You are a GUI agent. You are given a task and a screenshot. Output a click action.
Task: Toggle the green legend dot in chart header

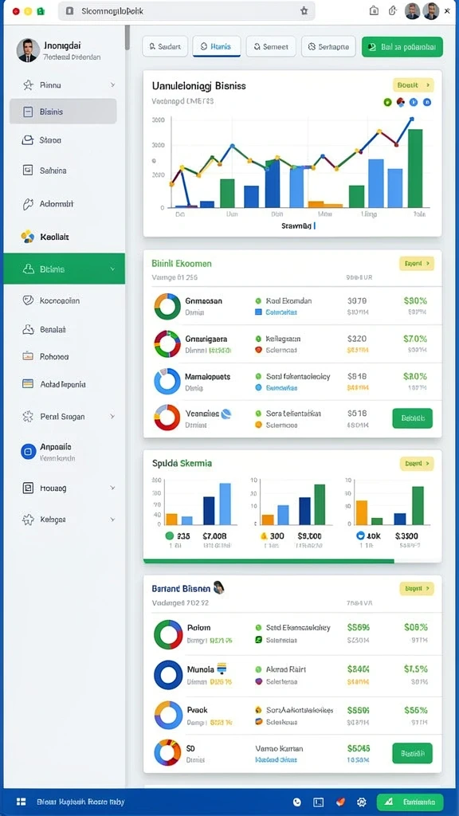(387, 103)
